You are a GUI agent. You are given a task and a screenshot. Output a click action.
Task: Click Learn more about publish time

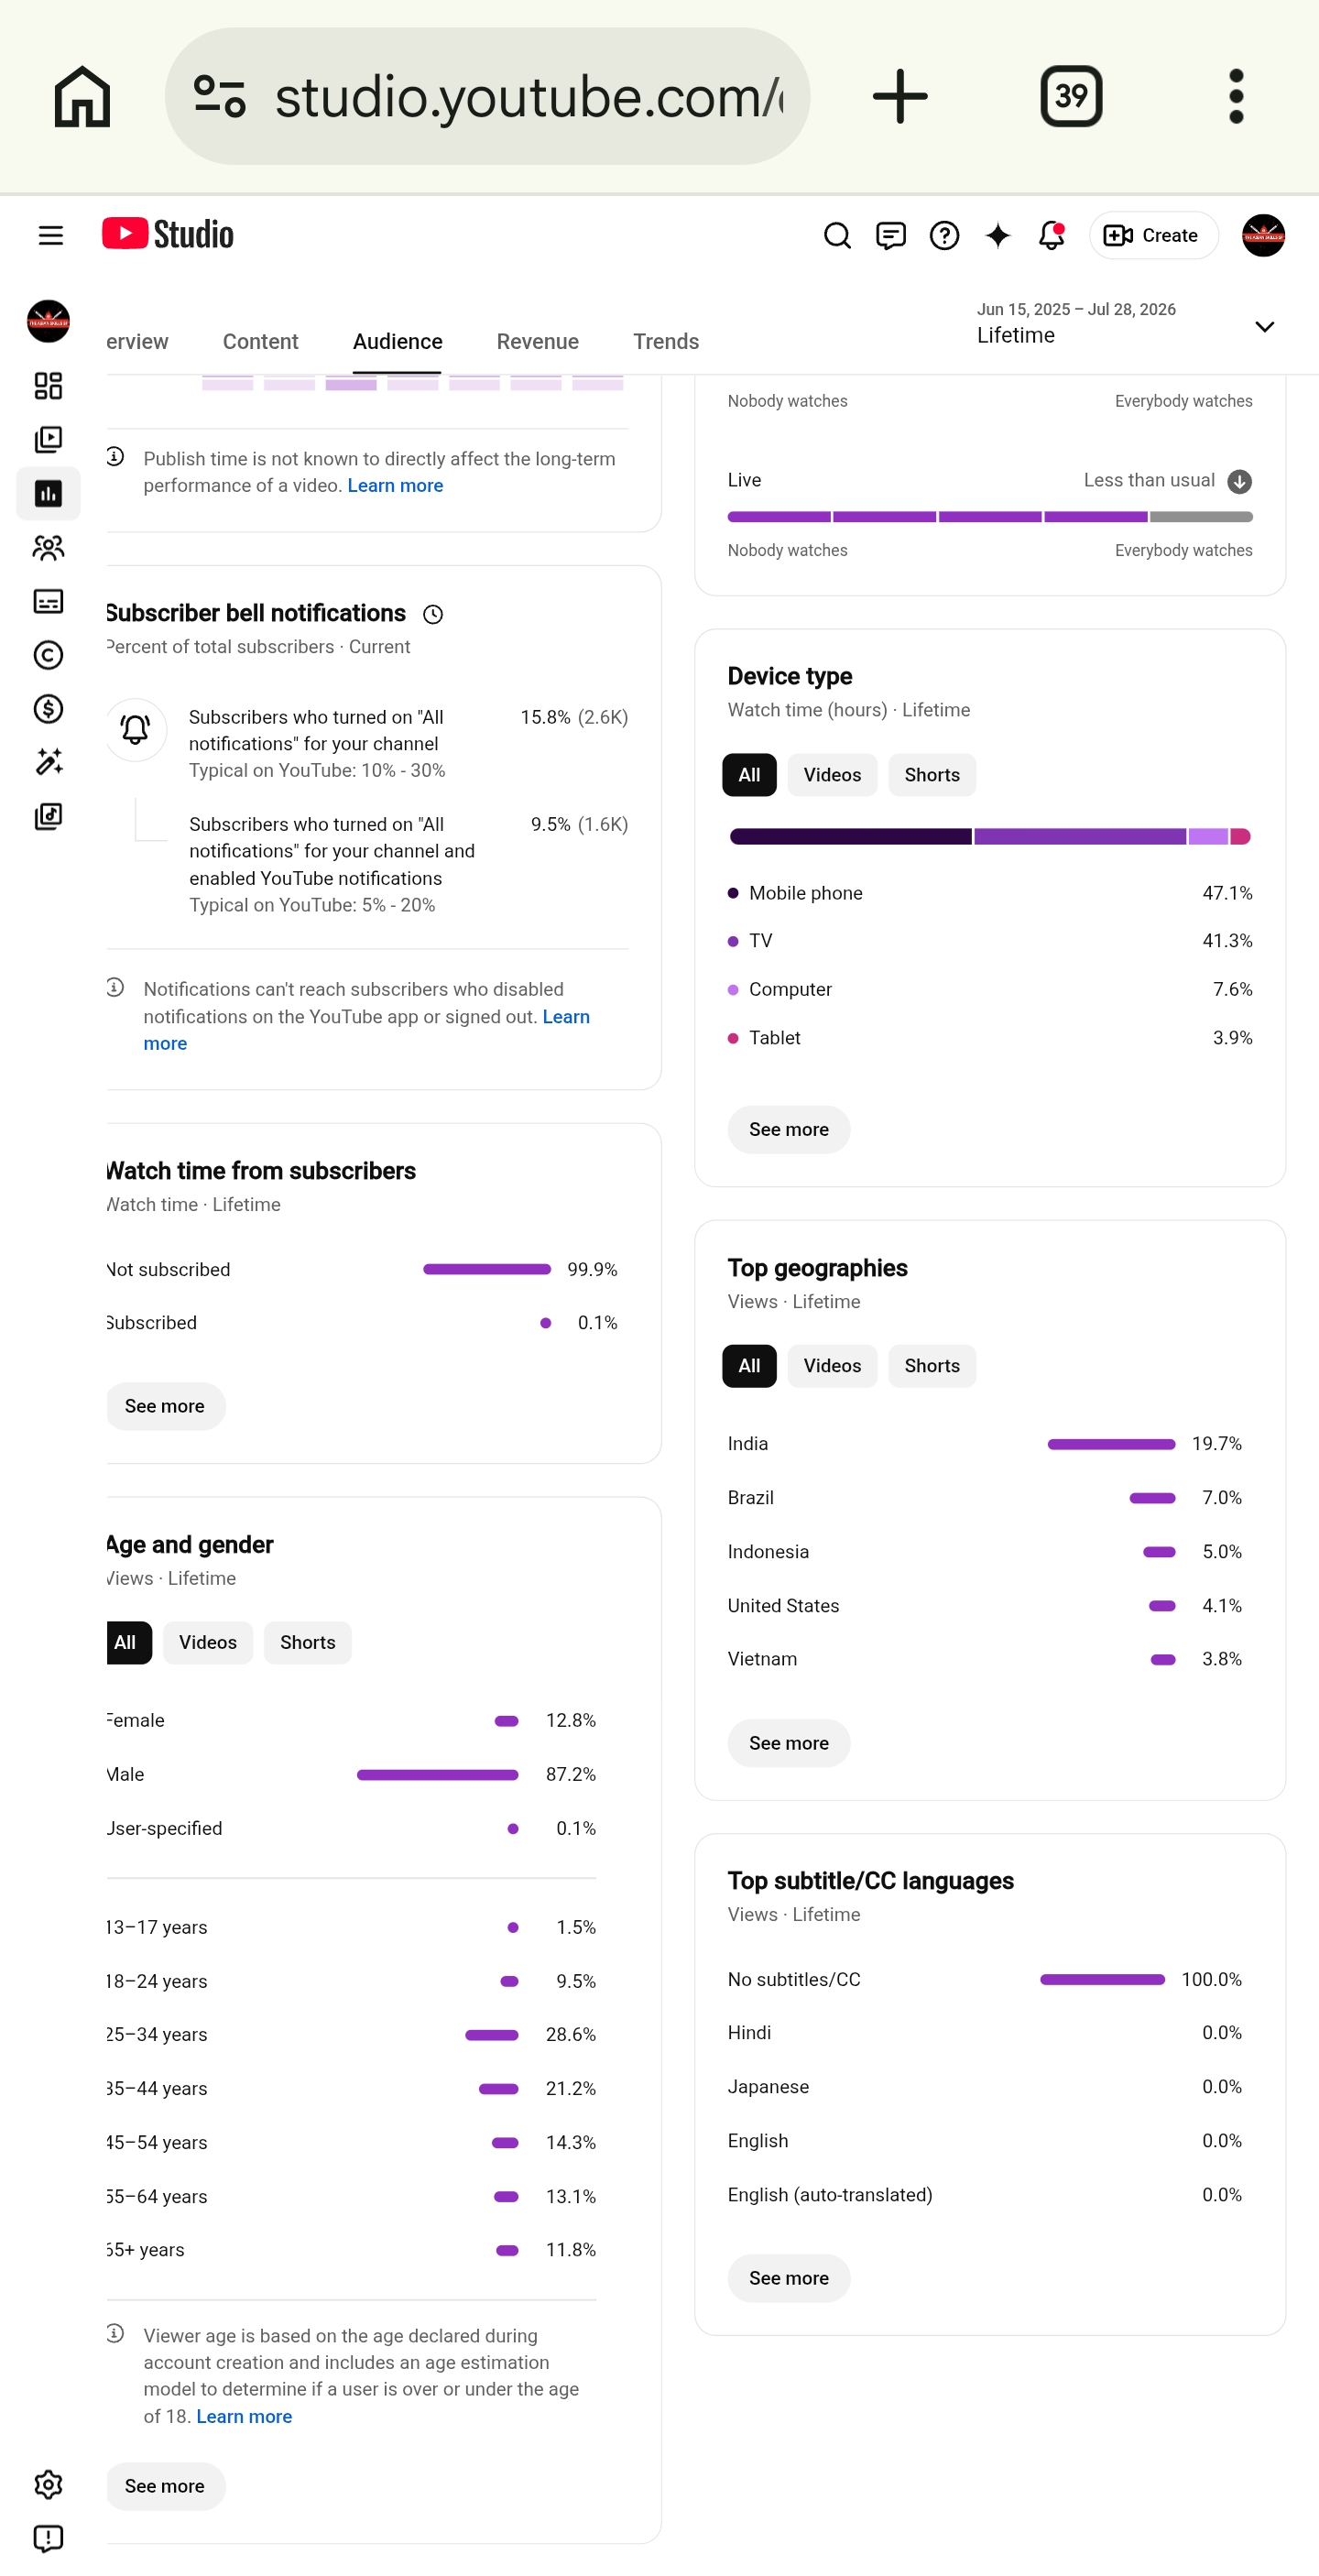coord(395,486)
